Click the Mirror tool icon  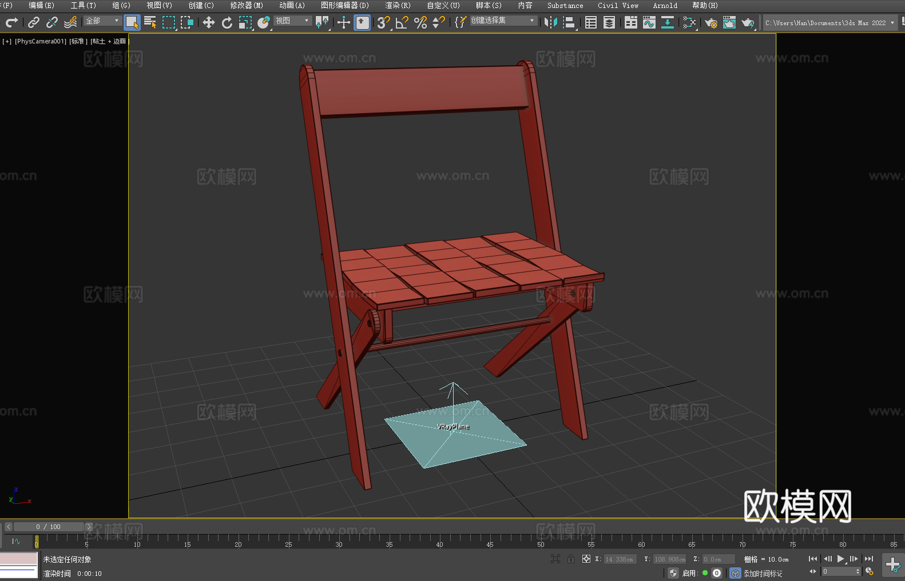coord(551,22)
